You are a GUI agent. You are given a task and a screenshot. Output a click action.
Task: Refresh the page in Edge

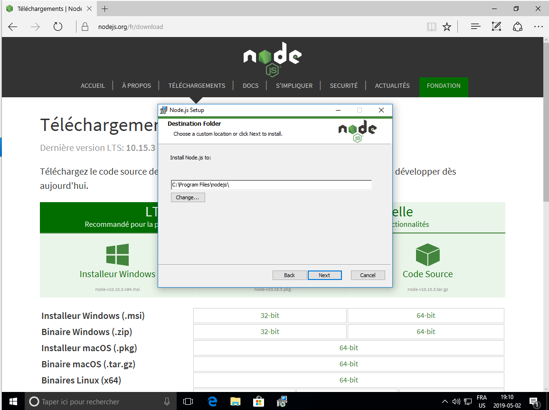point(58,27)
